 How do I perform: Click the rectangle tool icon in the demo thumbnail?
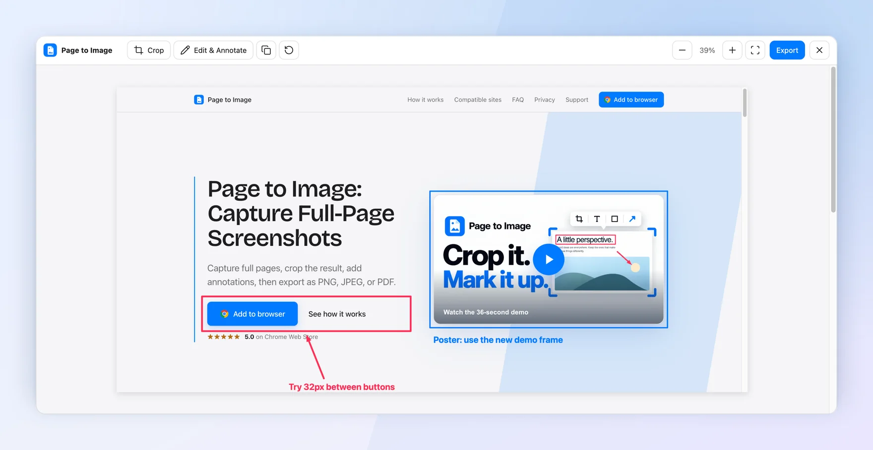615,219
